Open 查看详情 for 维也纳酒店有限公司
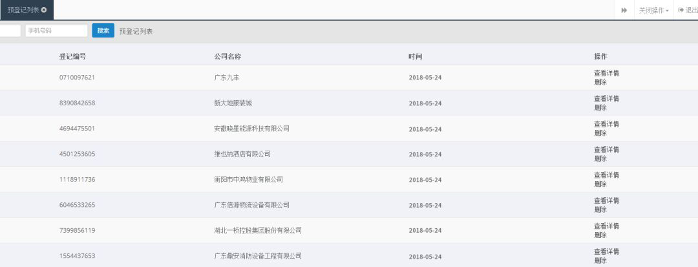698x267 pixels. click(x=606, y=149)
